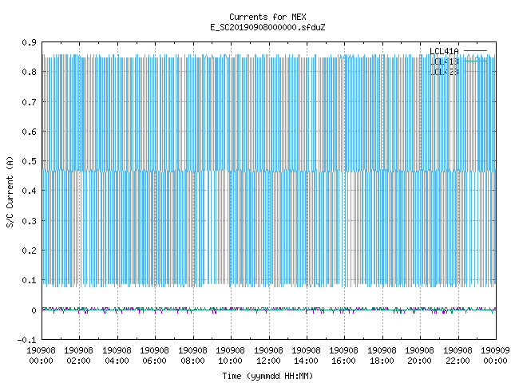Click the y-axis tick label 0.3
Screen dimensions: 511x383
coord(29,221)
